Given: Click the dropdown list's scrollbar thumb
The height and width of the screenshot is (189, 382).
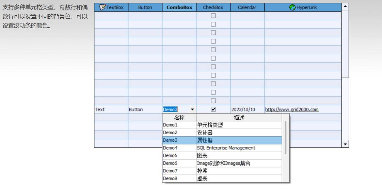Looking at the screenshot, I should [286, 138].
